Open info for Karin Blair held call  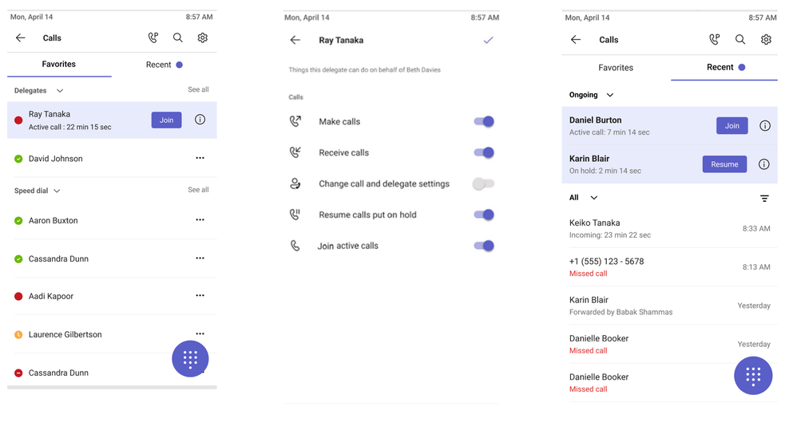click(x=764, y=164)
